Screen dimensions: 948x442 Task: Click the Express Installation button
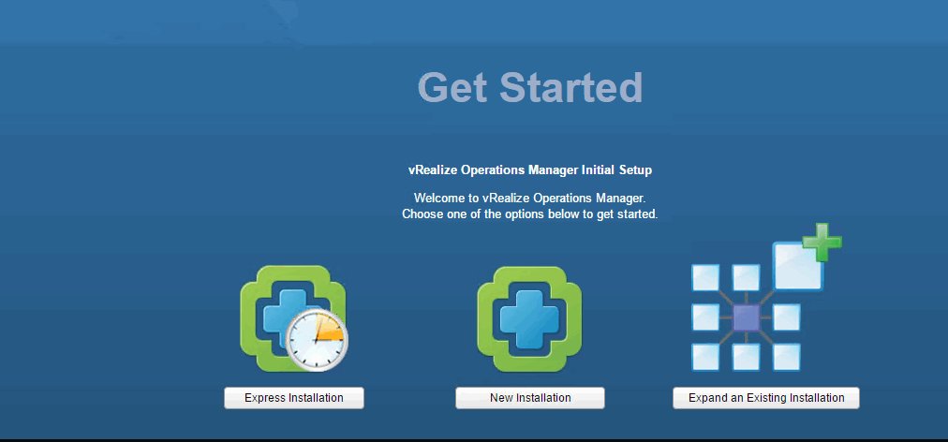point(294,398)
